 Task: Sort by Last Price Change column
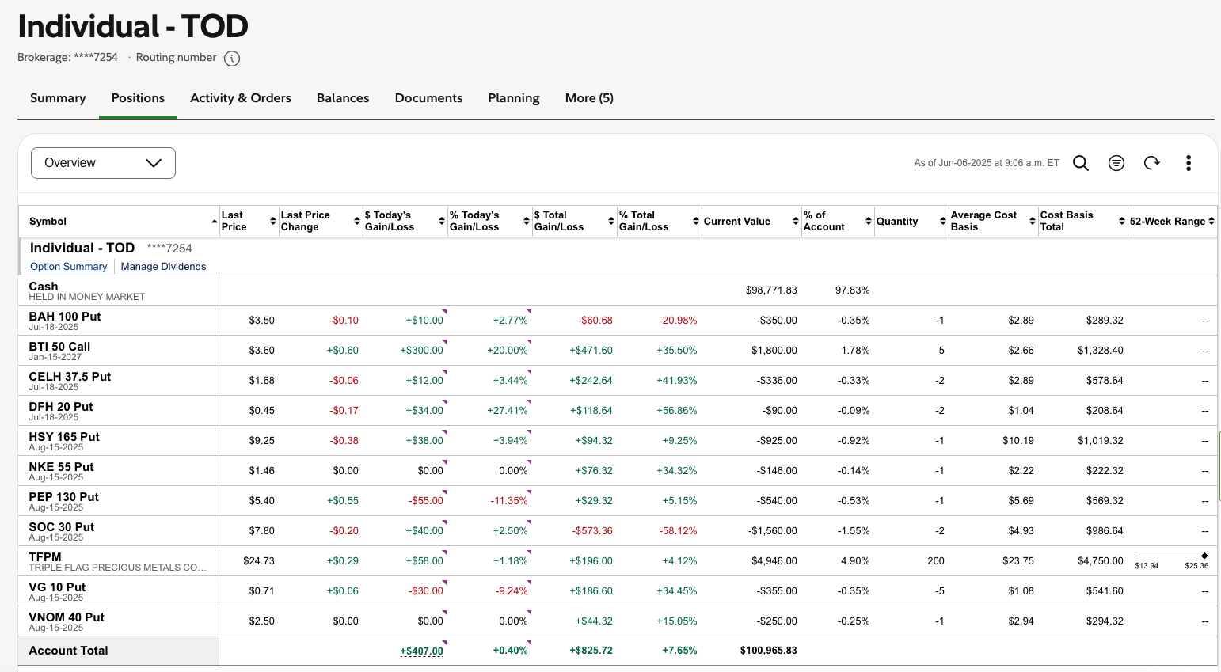(357, 222)
